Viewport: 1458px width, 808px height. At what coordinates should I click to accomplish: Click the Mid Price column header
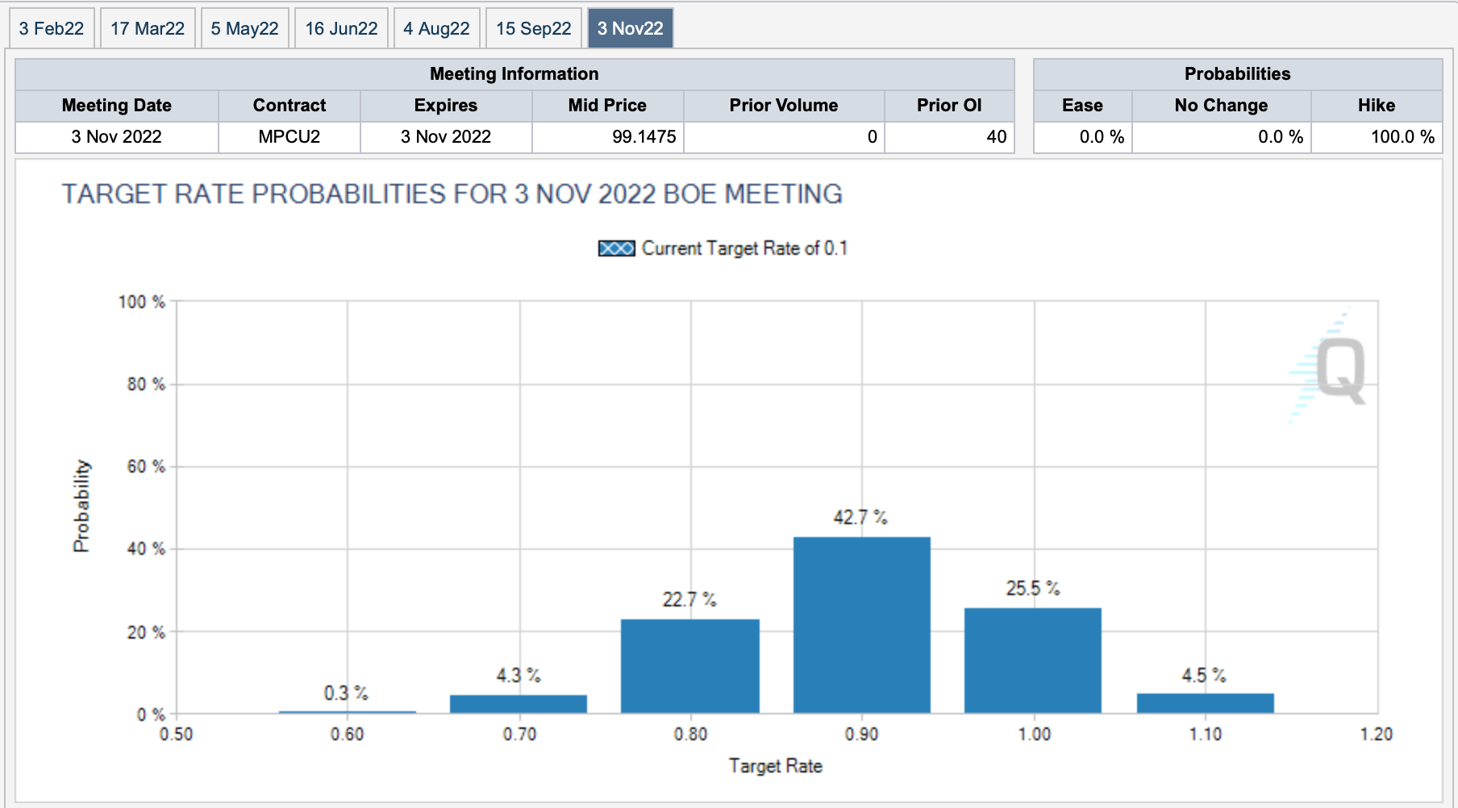[x=606, y=106]
